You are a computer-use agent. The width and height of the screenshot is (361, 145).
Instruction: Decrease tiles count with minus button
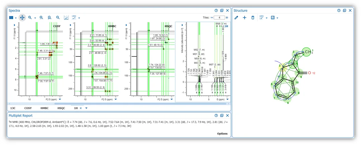point(212,17)
